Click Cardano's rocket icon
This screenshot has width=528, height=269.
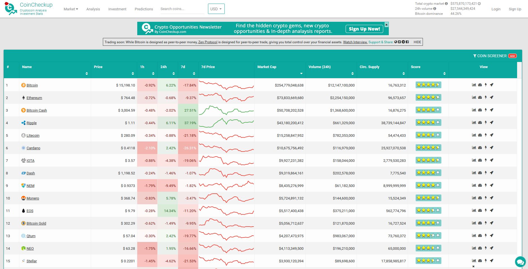(492, 148)
